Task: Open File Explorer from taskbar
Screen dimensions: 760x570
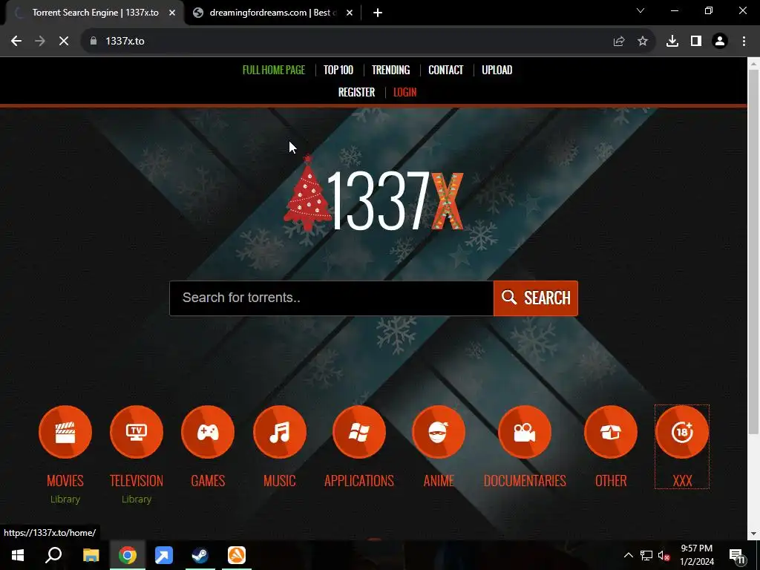Action: pos(91,555)
